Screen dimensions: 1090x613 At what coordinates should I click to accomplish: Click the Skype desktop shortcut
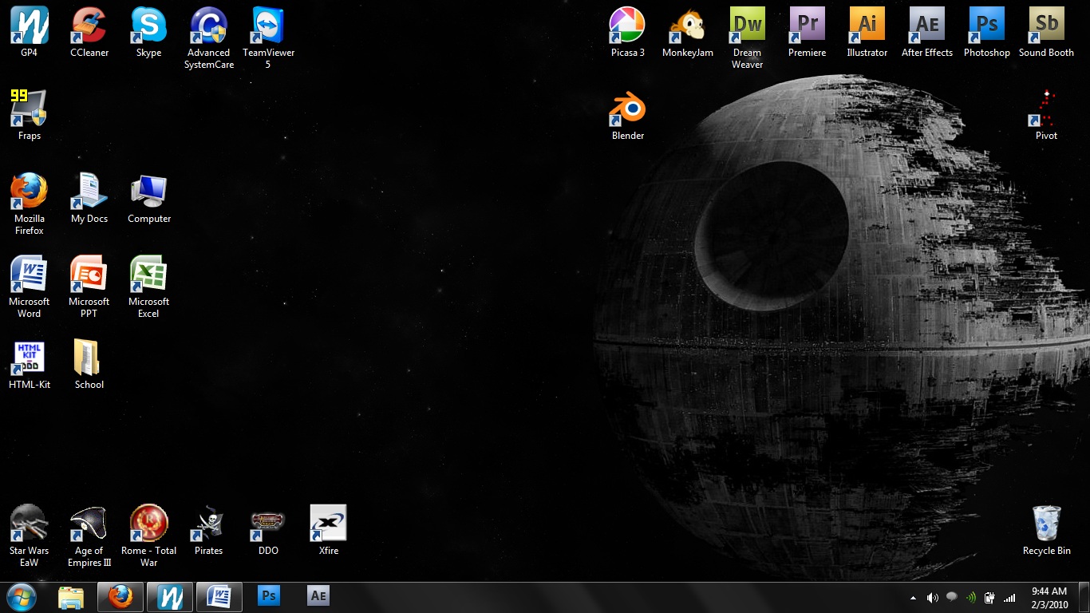tap(149, 33)
